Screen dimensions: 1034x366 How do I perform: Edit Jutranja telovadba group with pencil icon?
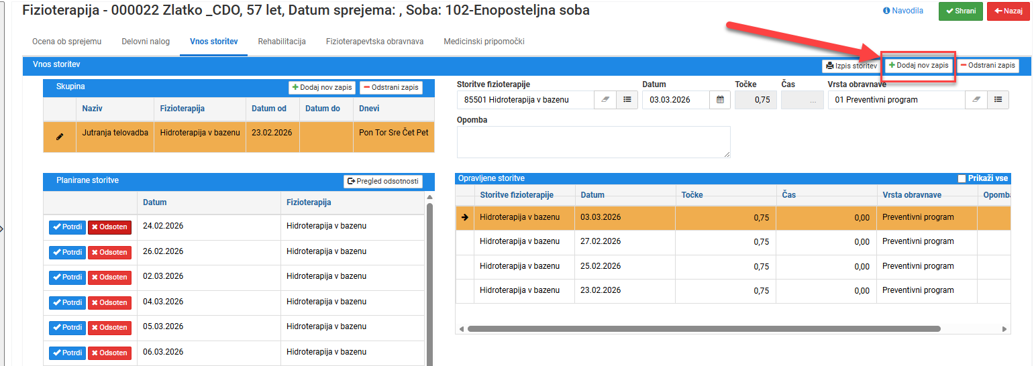60,136
